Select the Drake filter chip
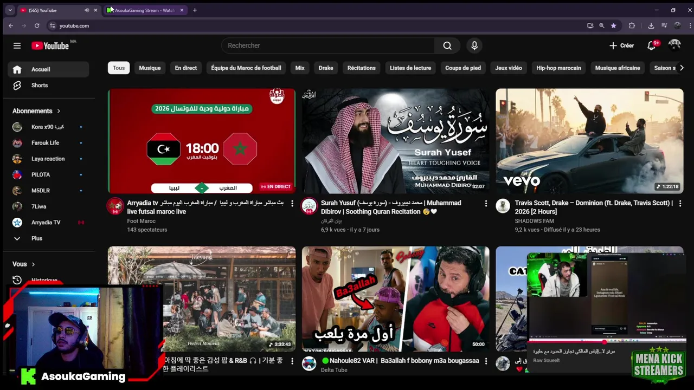Screen dimensions: 694x390 (326, 68)
